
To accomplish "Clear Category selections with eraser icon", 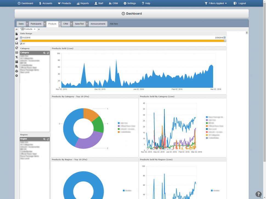I will click(x=48, y=53).
